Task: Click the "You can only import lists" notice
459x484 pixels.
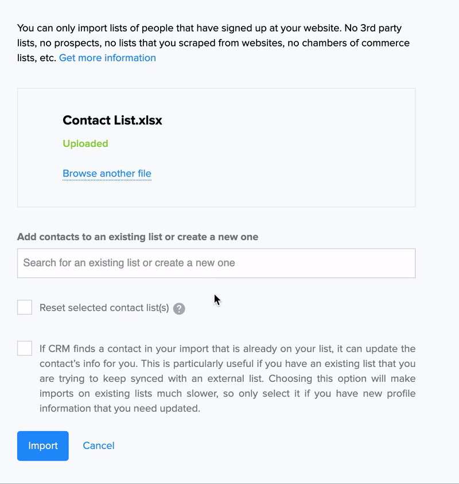Action: pos(115,28)
